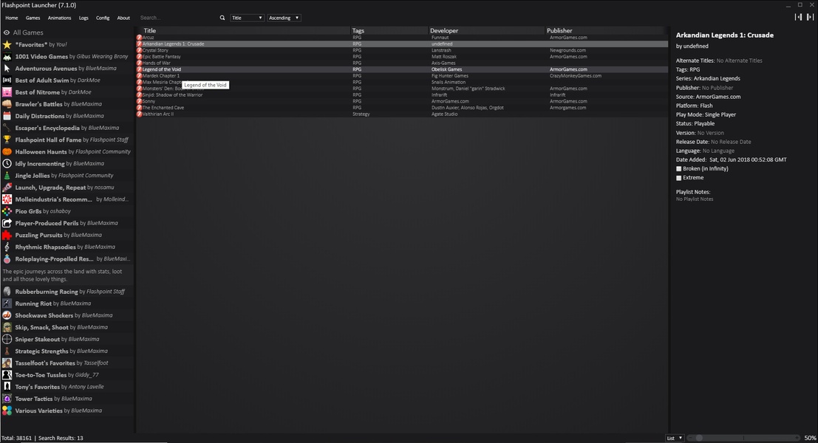
Task: Open the Animations menu tab
Action: 59,18
